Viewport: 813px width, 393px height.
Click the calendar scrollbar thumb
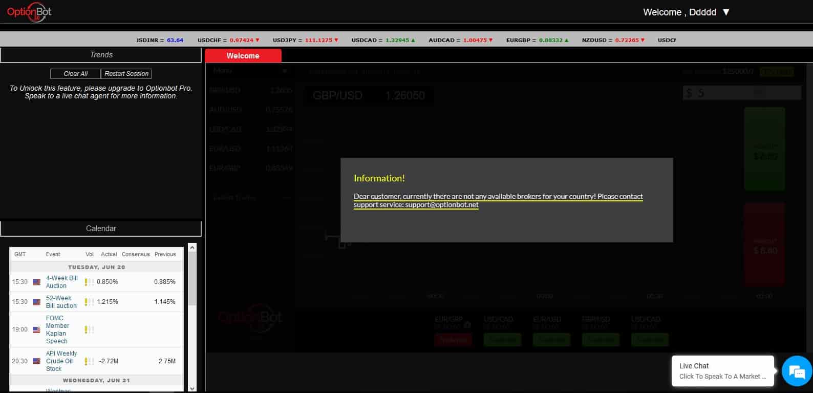192,279
